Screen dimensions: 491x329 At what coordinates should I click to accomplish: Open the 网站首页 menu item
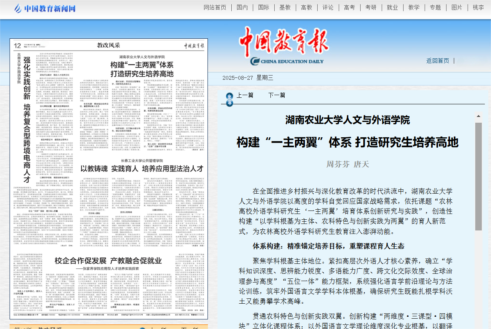(215, 8)
